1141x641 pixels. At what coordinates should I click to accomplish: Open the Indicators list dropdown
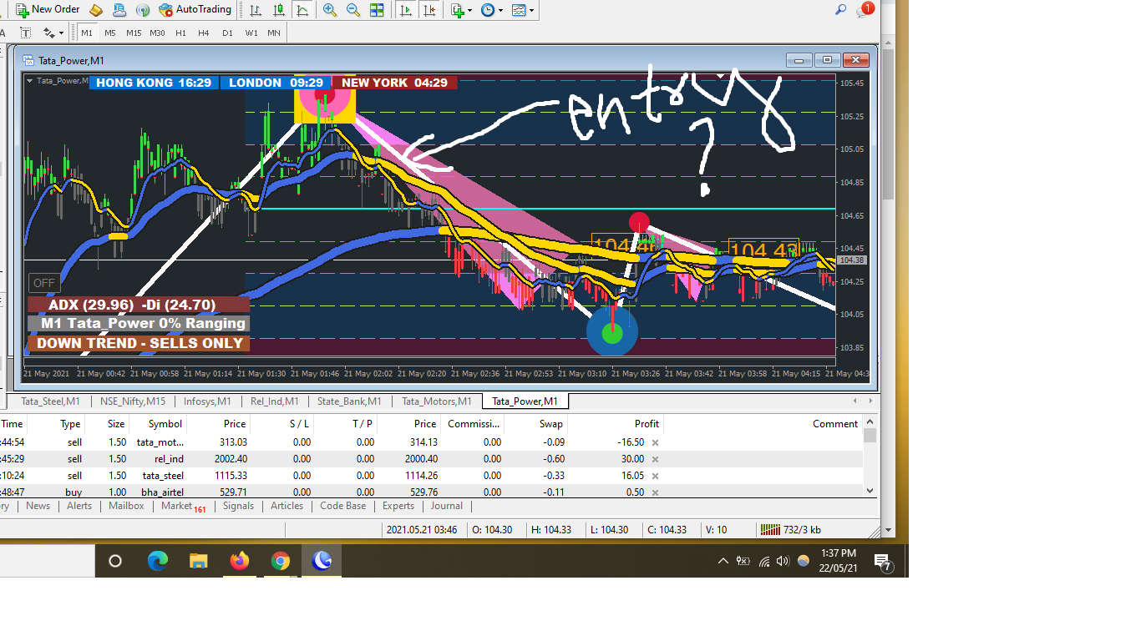click(461, 10)
